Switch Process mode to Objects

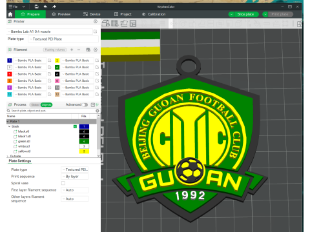[46, 105]
